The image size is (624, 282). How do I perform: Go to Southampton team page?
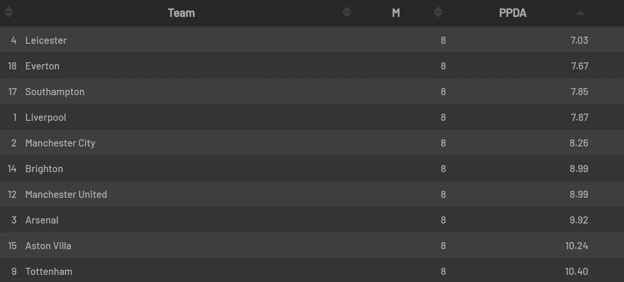pos(55,92)
